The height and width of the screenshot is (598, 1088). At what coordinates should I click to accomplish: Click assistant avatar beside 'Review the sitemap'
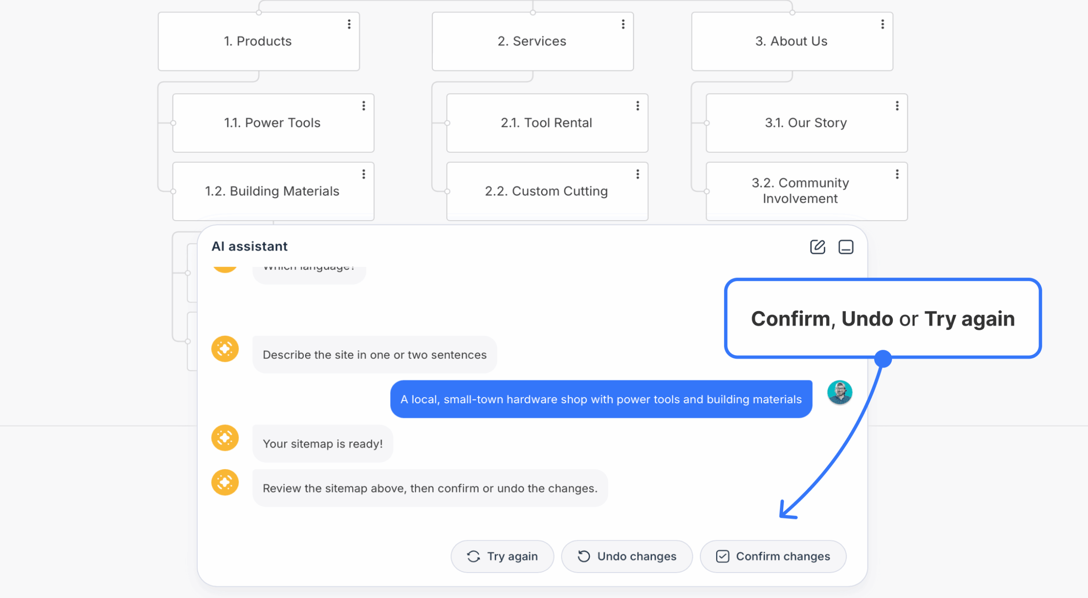click(x=225, y=482)
